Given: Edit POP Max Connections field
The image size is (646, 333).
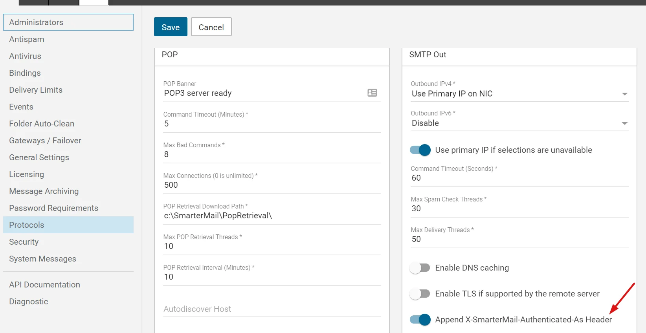Looking at the screenshot, I should pyautogui.click(x=272, y=185).
